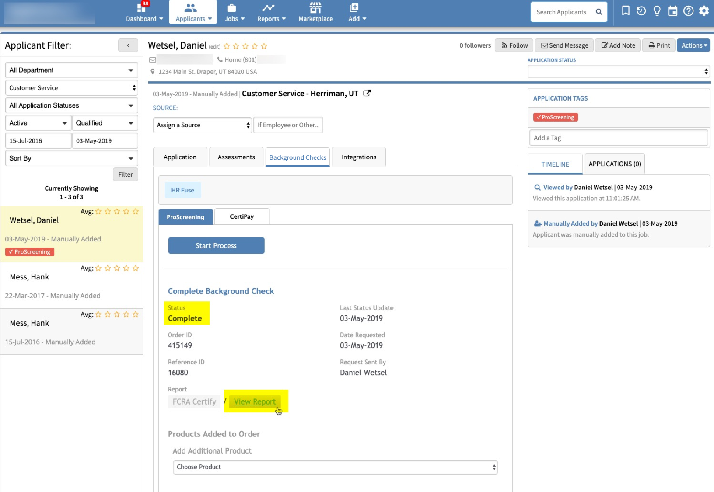This screenshot has width=714, height=492.
Task: Click the bookmark icon in top bar
Action: pos(626,11)
